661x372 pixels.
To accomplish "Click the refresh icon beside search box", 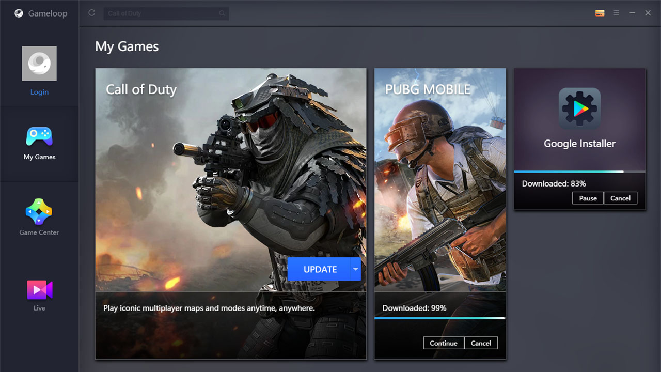I will coord(92,13).
